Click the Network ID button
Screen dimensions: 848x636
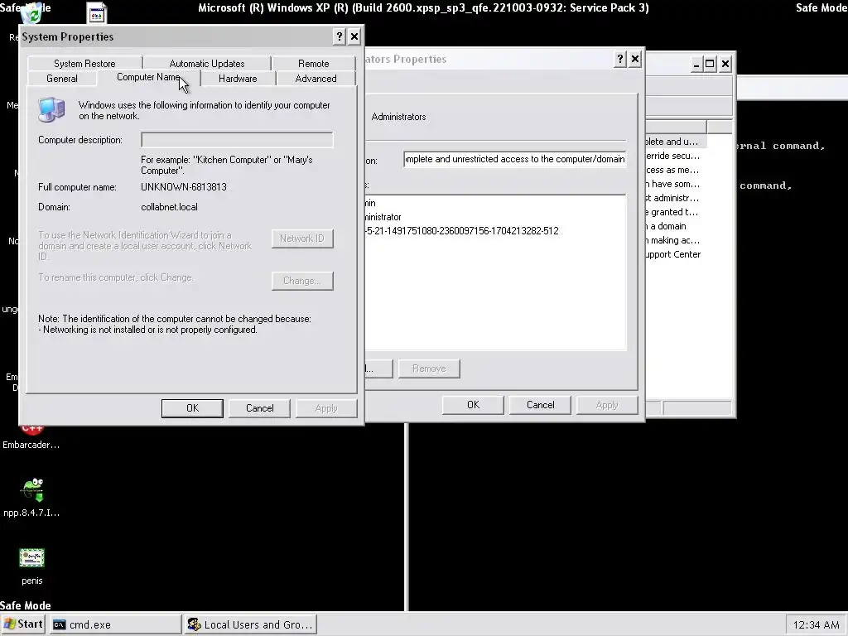(302, 238)
